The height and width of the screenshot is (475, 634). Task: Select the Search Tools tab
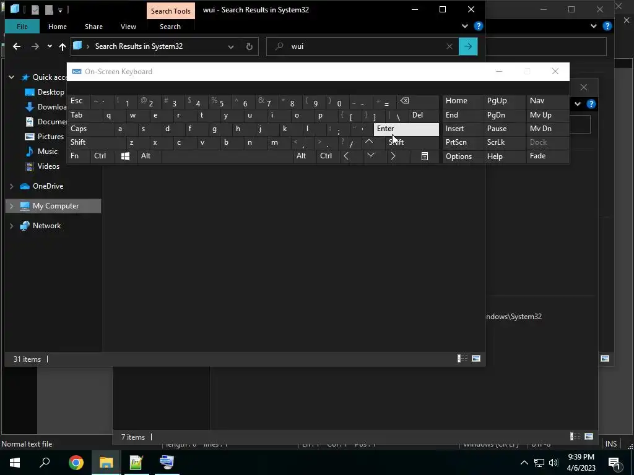point(171,11)
